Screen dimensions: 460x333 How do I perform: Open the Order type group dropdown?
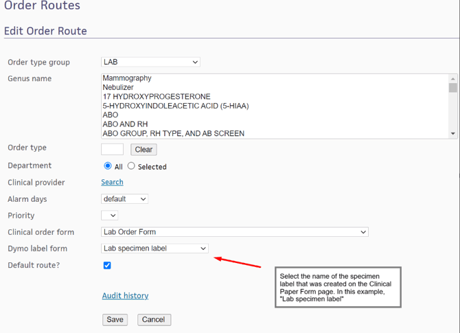(150, 62)
